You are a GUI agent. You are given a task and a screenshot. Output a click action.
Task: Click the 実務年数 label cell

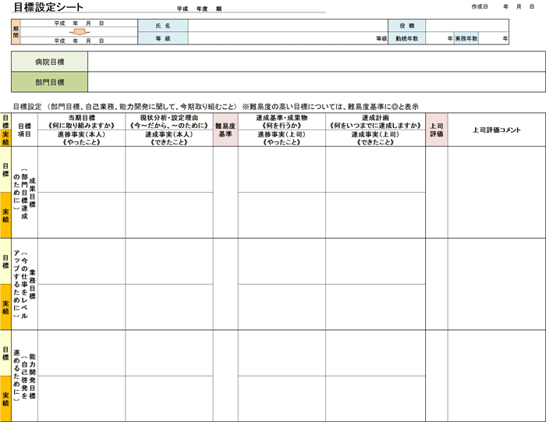pyautogui.click(x=466, y=38)
